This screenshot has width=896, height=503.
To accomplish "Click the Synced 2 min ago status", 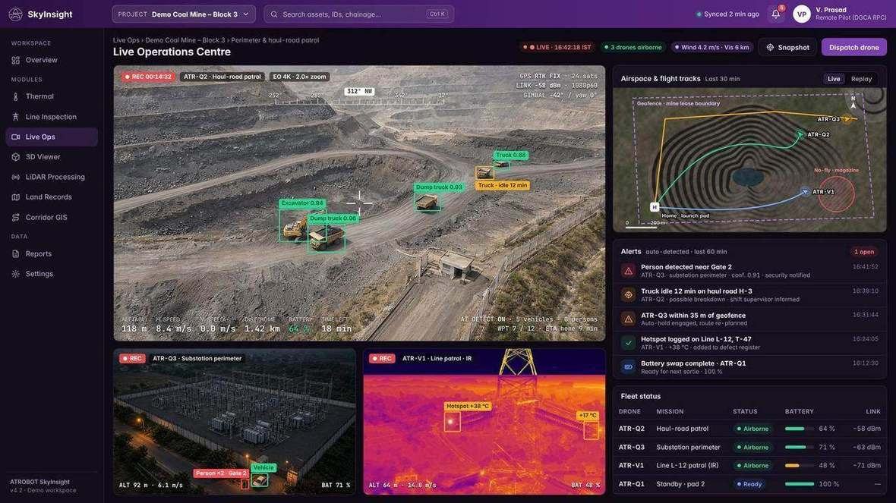I will pos(728,14).
